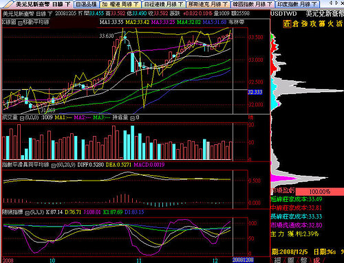
Task: Click 主力獲利:2.39% text
Action: pyautogui.click(x=294, y=234)
